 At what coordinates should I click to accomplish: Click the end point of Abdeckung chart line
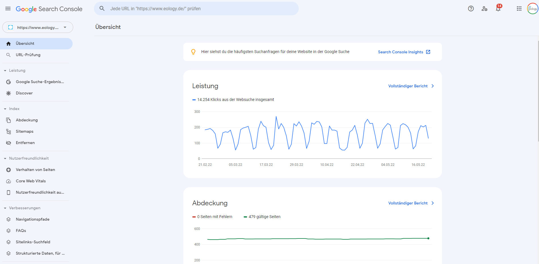tap(428, 238)
